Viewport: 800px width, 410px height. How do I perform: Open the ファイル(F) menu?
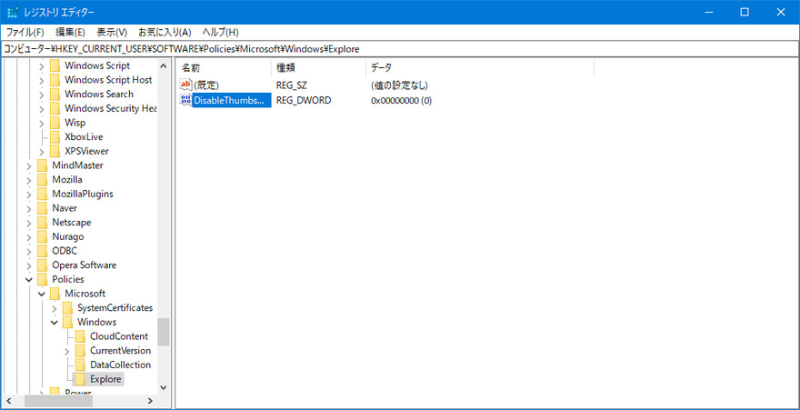point(25,32)
